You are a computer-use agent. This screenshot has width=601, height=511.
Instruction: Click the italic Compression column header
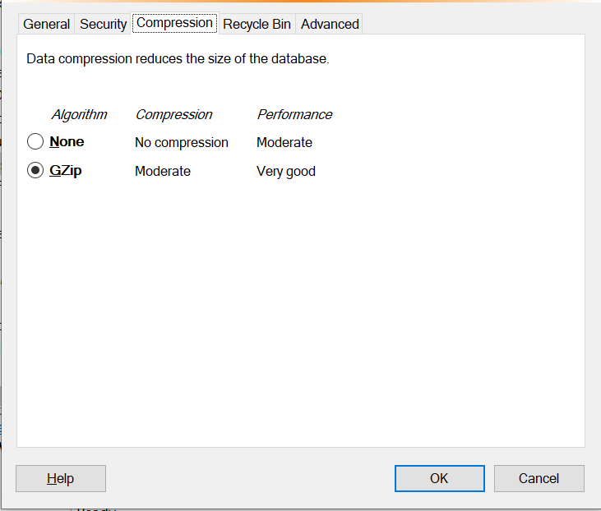coord(173,114)
